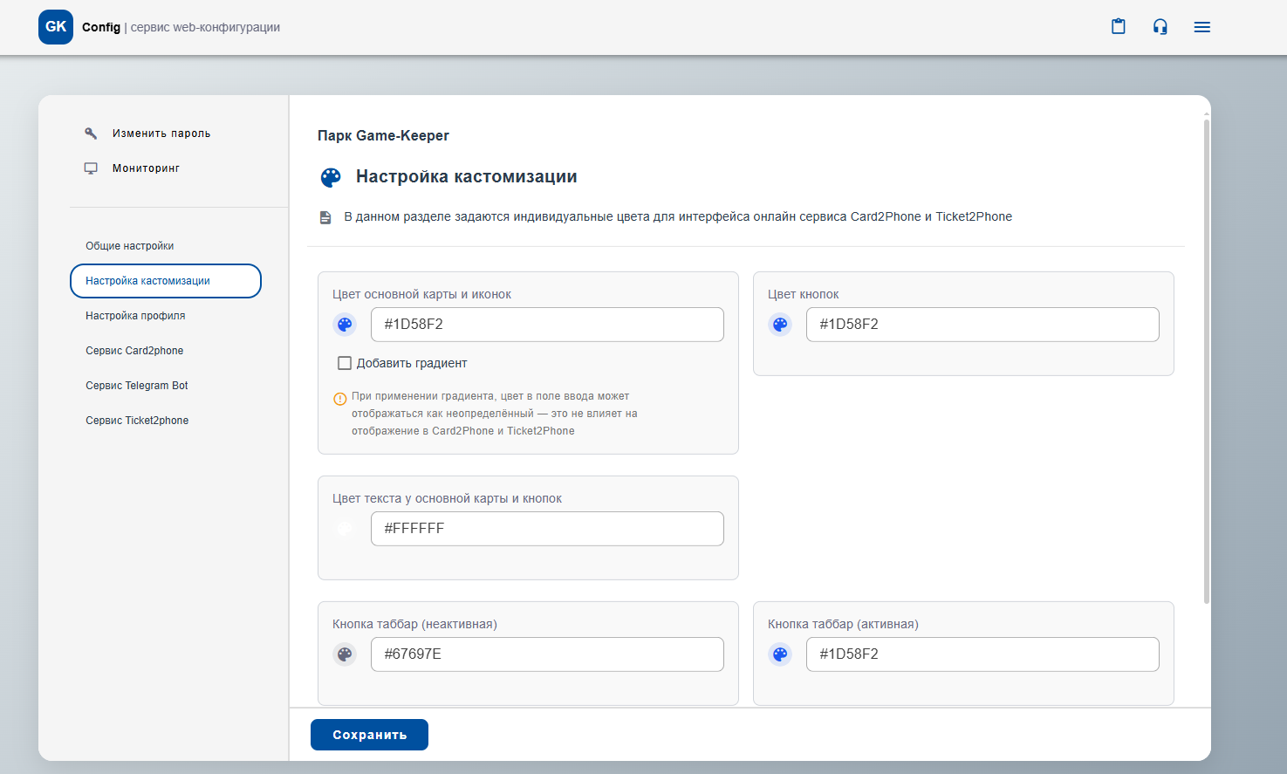
Task: Click the orange info icon near gradient note
Action: 340,399
